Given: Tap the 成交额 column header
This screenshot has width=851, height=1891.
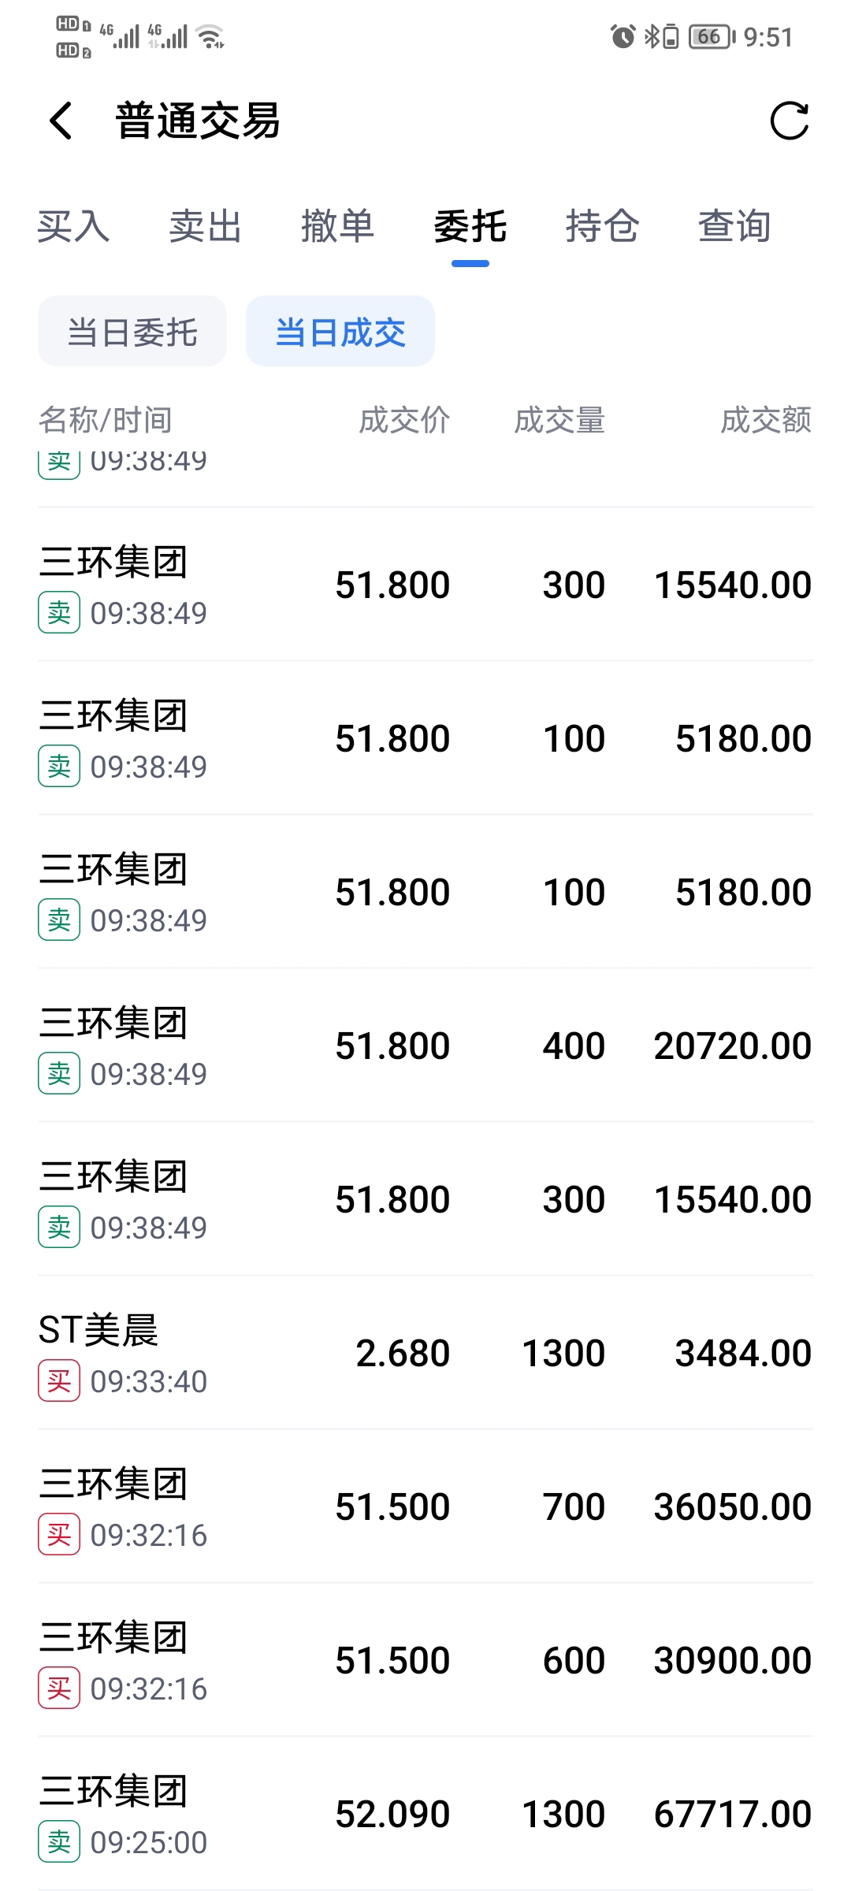Looking at the screenshot, I should pyautogui.click(x=765, y=420).
